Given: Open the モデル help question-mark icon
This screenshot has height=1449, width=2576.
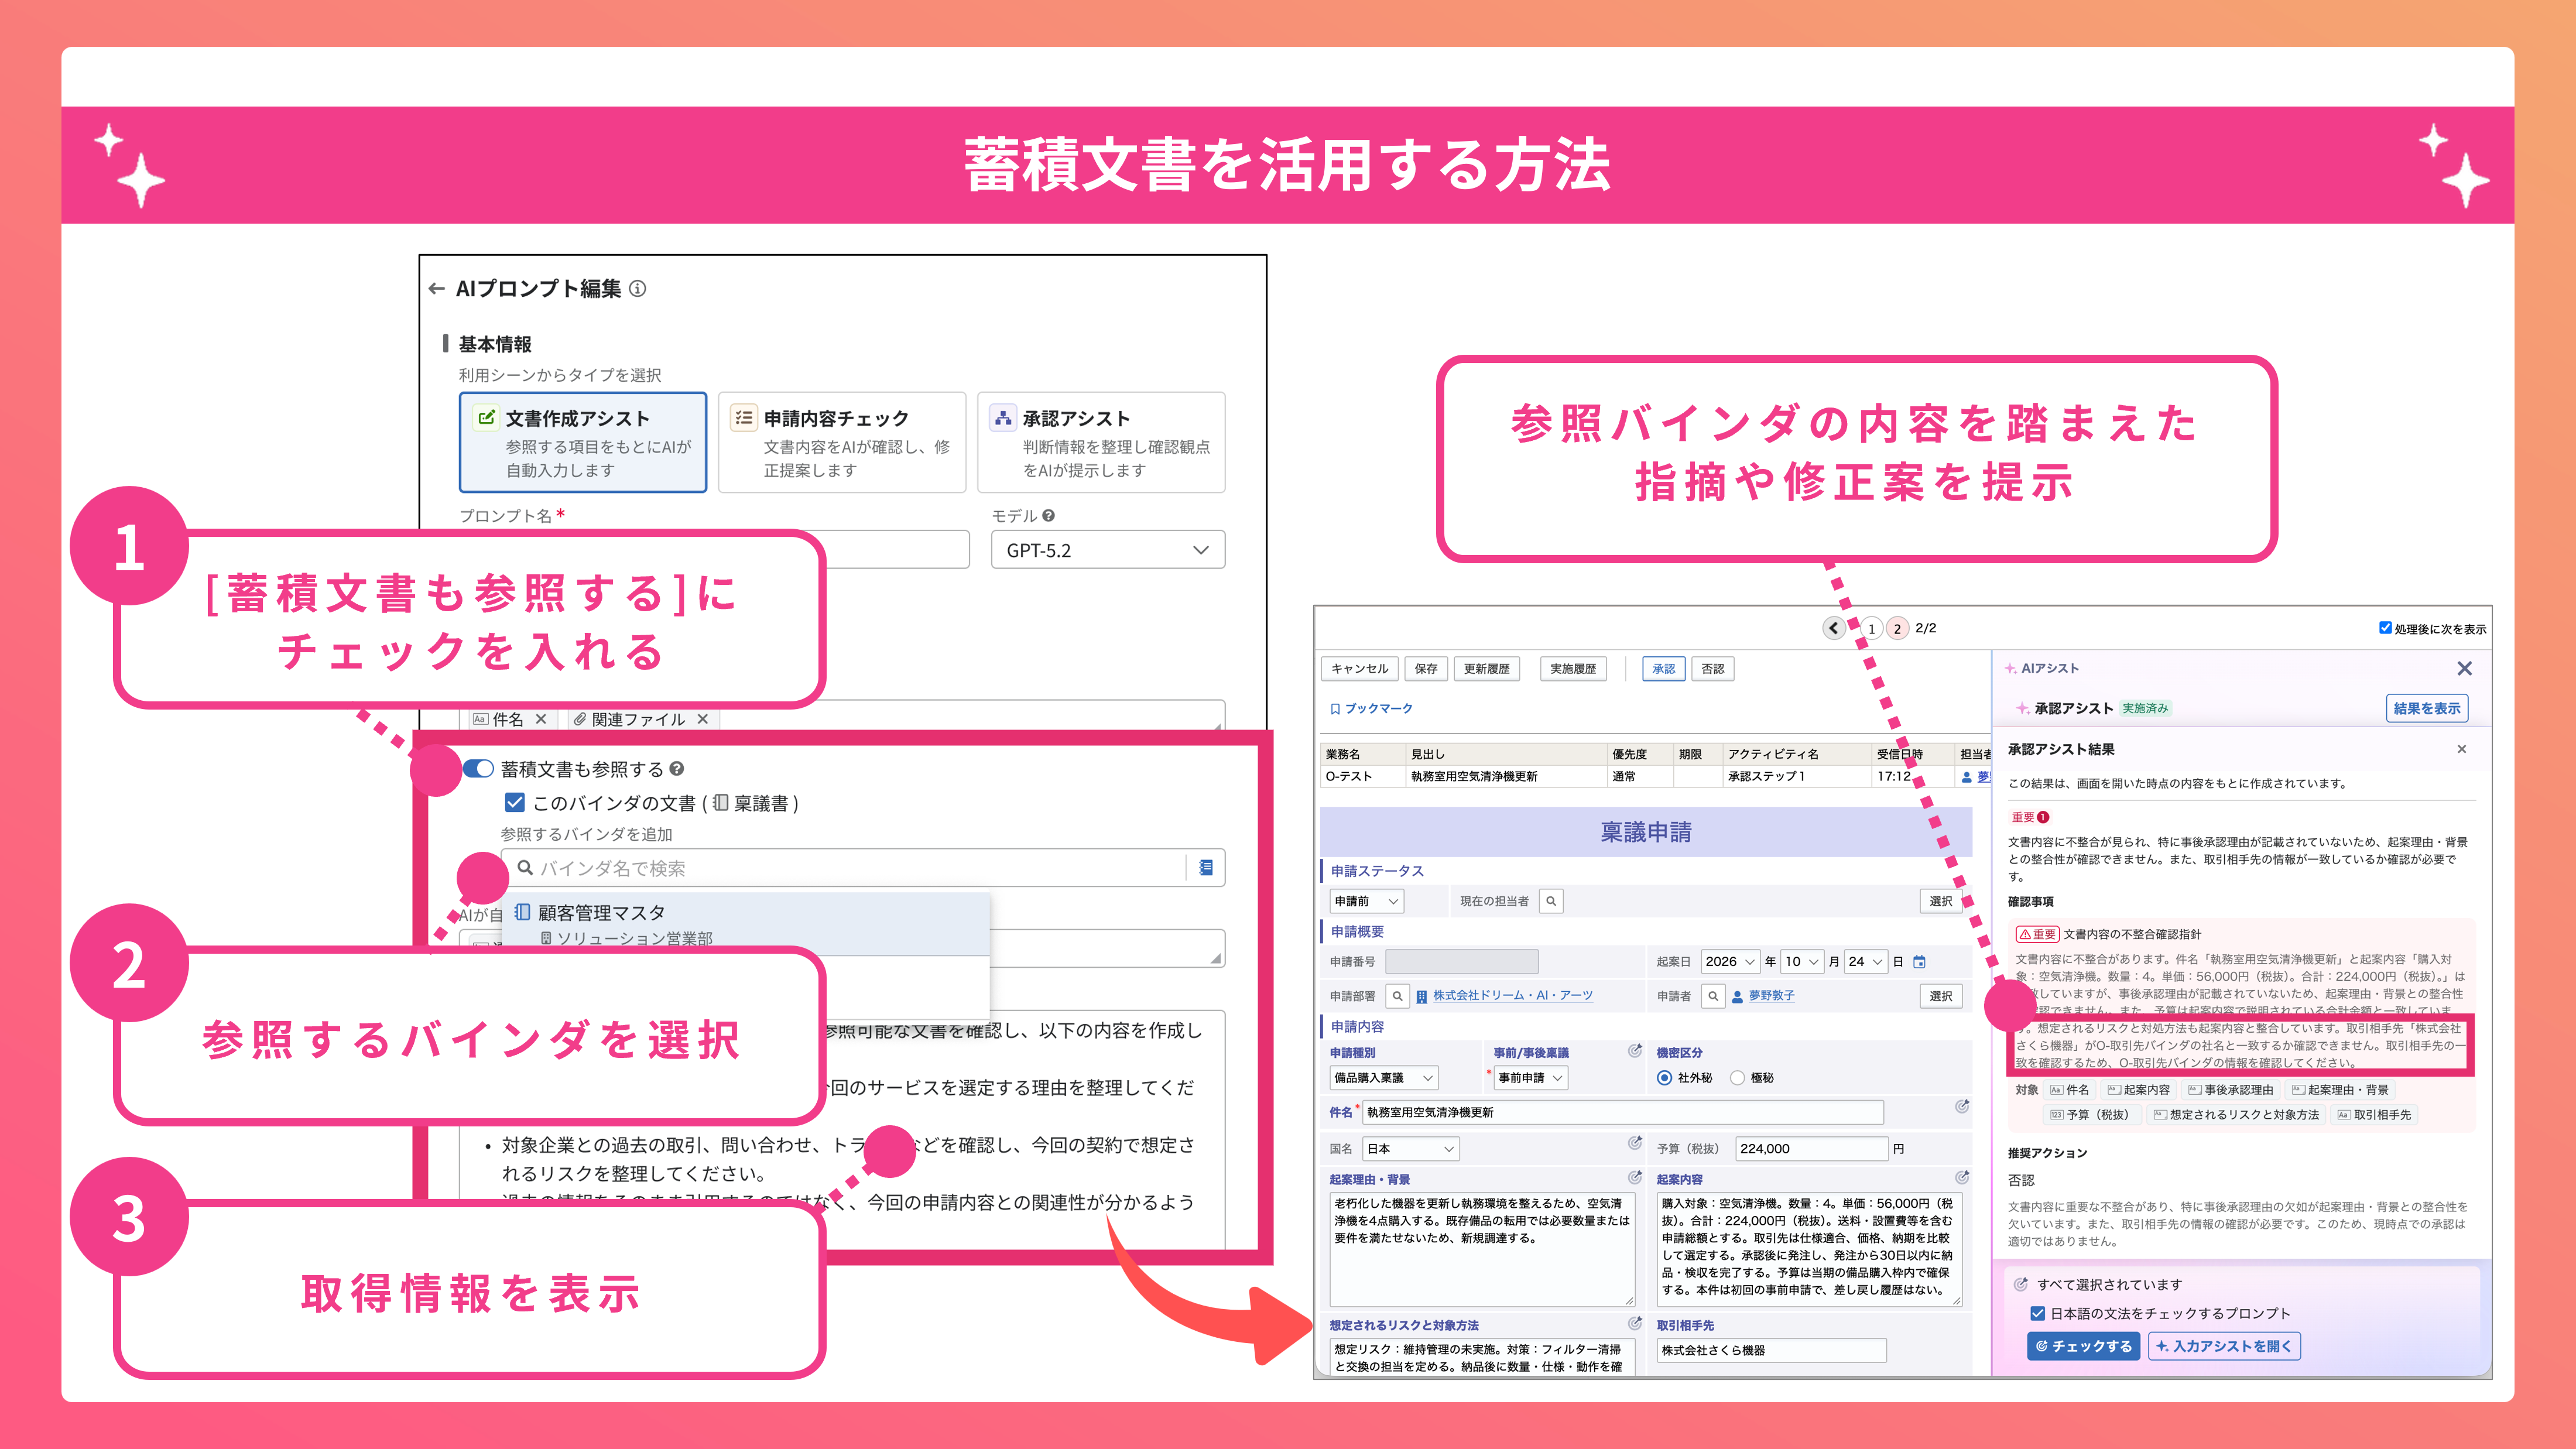Looking at the screenshot, I should 1048,516.
